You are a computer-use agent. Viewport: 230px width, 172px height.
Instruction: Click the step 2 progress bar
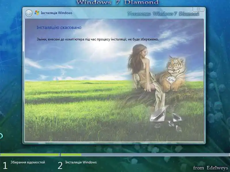[145, 155]
